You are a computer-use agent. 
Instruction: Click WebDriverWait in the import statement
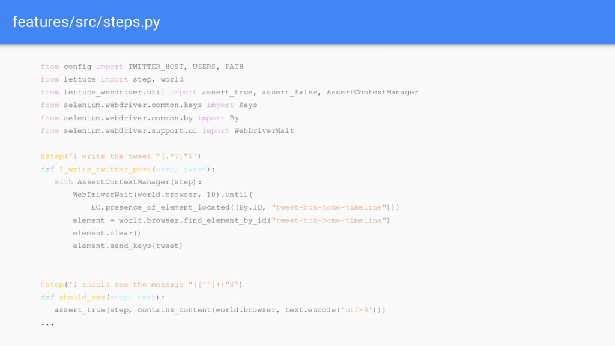(264, 130)
